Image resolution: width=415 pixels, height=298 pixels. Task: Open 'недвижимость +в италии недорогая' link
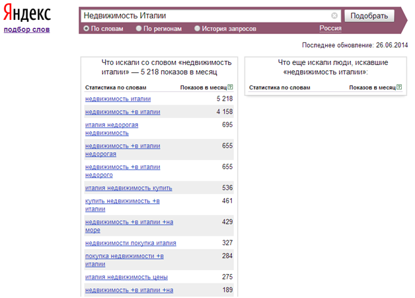[x=122, y=150]
